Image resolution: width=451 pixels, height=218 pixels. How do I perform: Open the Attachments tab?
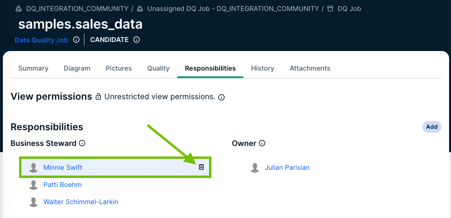click(310, 68)
